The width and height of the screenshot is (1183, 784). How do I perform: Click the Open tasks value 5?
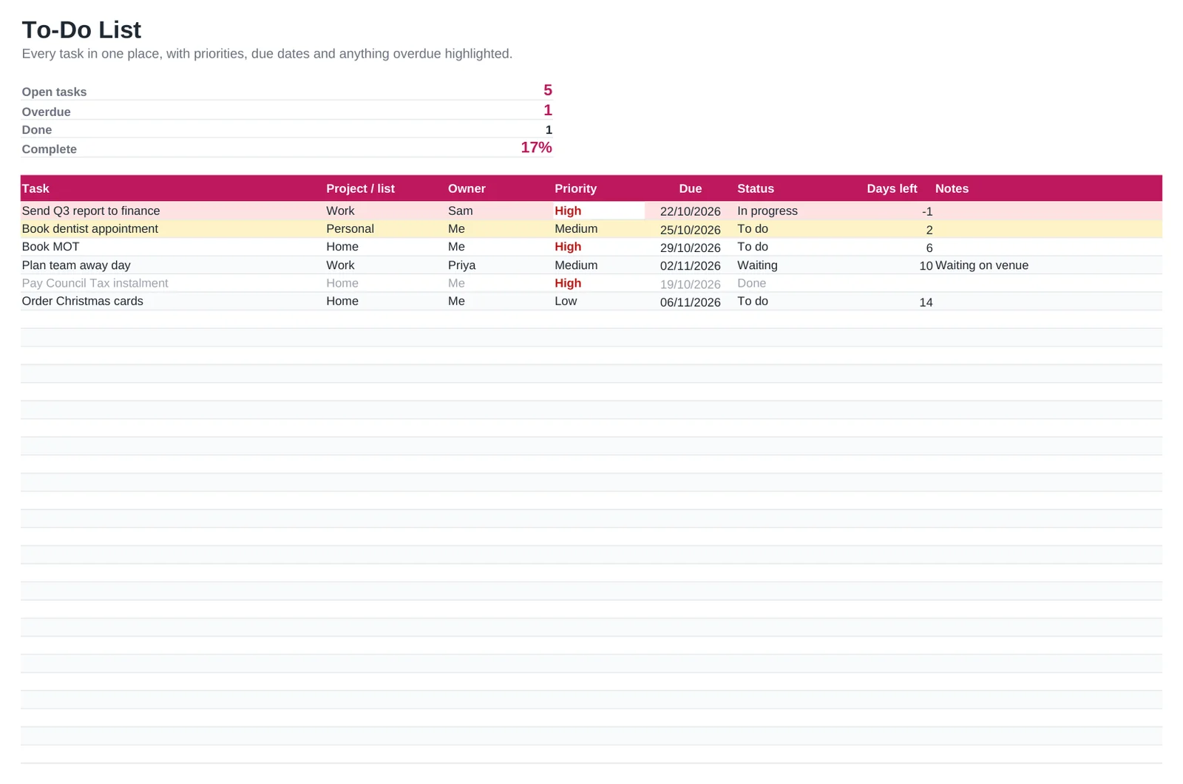(x=547, y=90)
